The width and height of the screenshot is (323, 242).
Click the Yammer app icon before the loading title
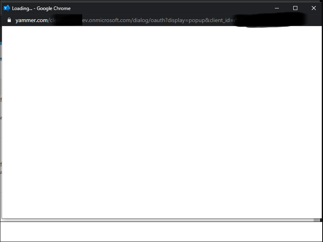point(6,8)
